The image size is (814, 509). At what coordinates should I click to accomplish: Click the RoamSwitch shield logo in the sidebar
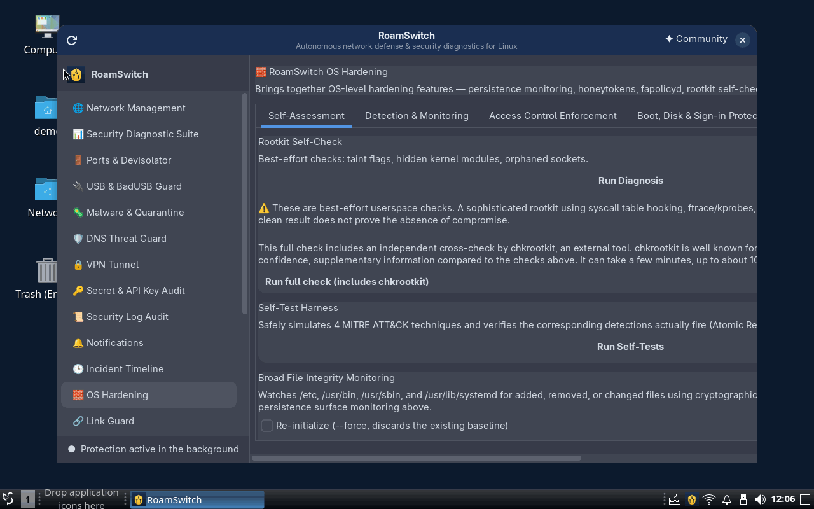76,74
